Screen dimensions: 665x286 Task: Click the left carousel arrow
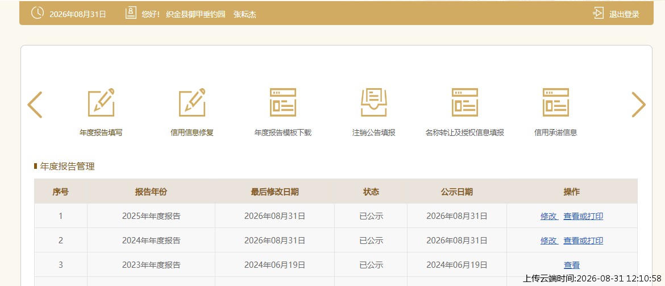[35, 105]
